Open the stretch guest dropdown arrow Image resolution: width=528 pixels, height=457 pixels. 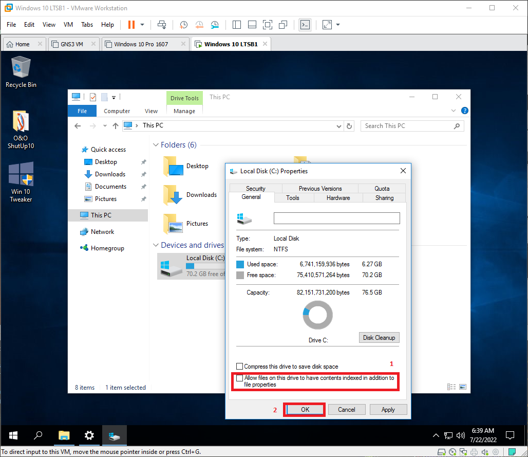338,25
